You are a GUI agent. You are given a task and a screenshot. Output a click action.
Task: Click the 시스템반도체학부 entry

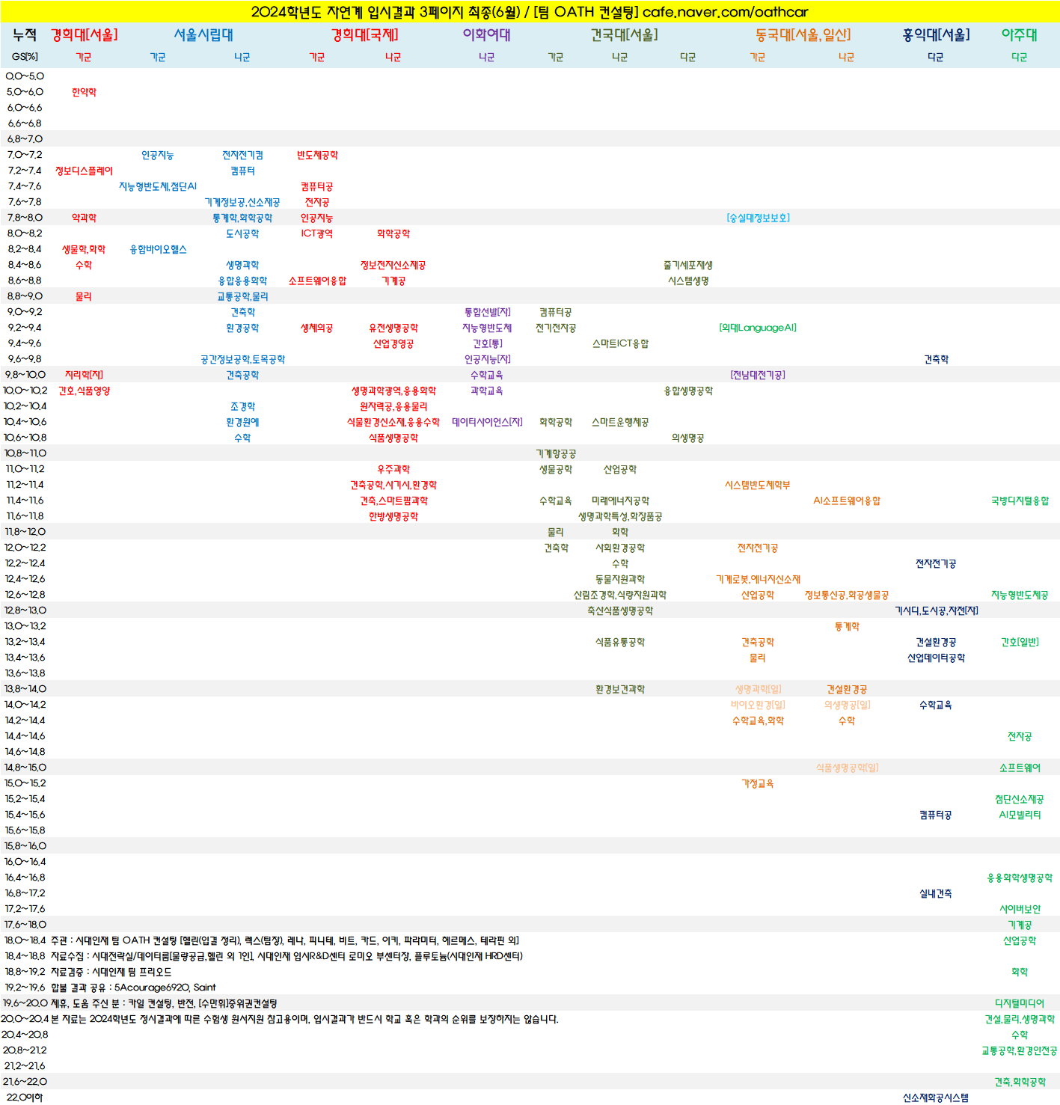pos(758,485)
